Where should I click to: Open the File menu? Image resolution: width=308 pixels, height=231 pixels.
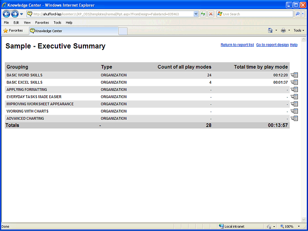point(6,23)
